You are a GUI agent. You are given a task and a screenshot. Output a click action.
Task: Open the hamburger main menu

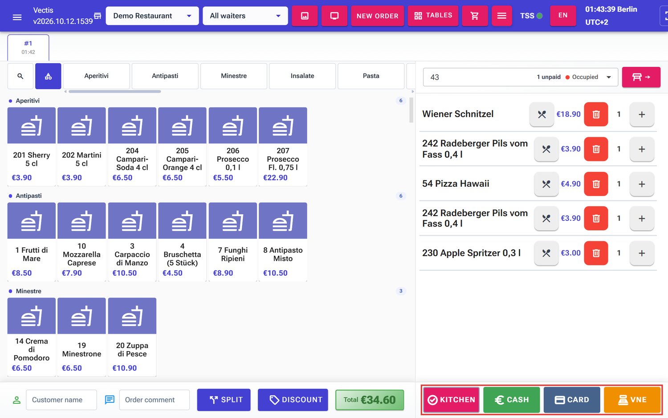point(17,17)
